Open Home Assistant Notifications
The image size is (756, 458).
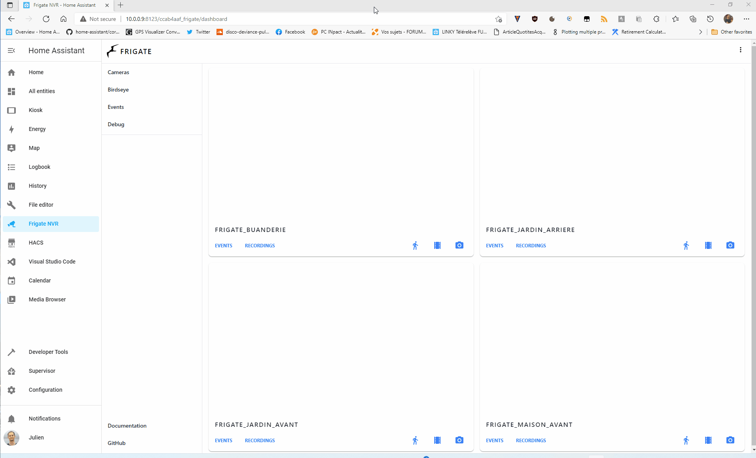click(x=44, y=419)
